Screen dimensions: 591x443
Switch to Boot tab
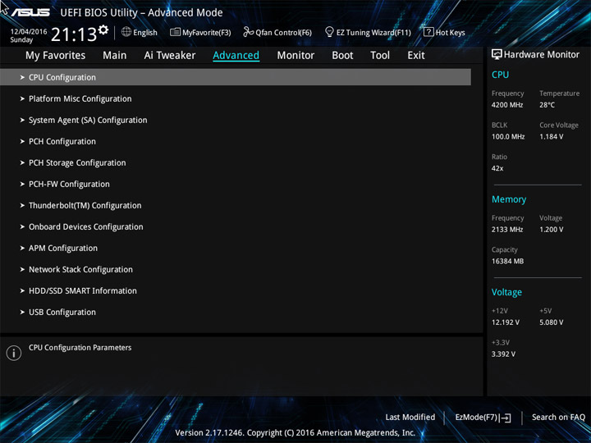point(342,56)
